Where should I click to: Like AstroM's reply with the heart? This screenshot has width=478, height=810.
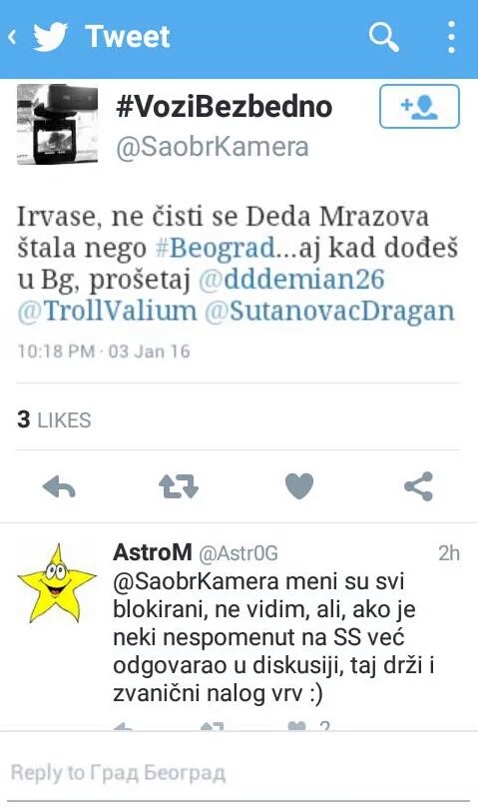click(x=296, y=726)
